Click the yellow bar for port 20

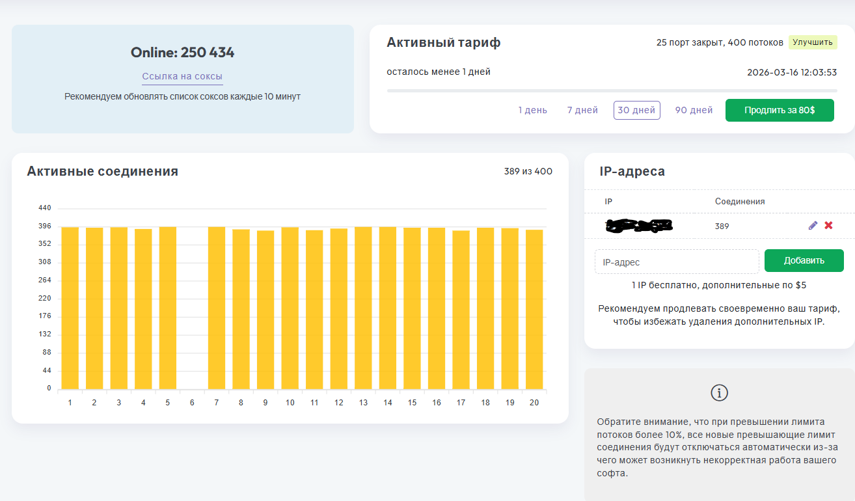tap(534, 310)
